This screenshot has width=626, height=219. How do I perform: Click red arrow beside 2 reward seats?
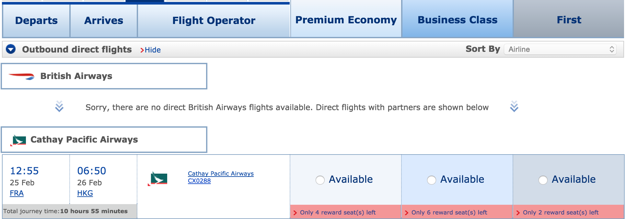[518, 213]
